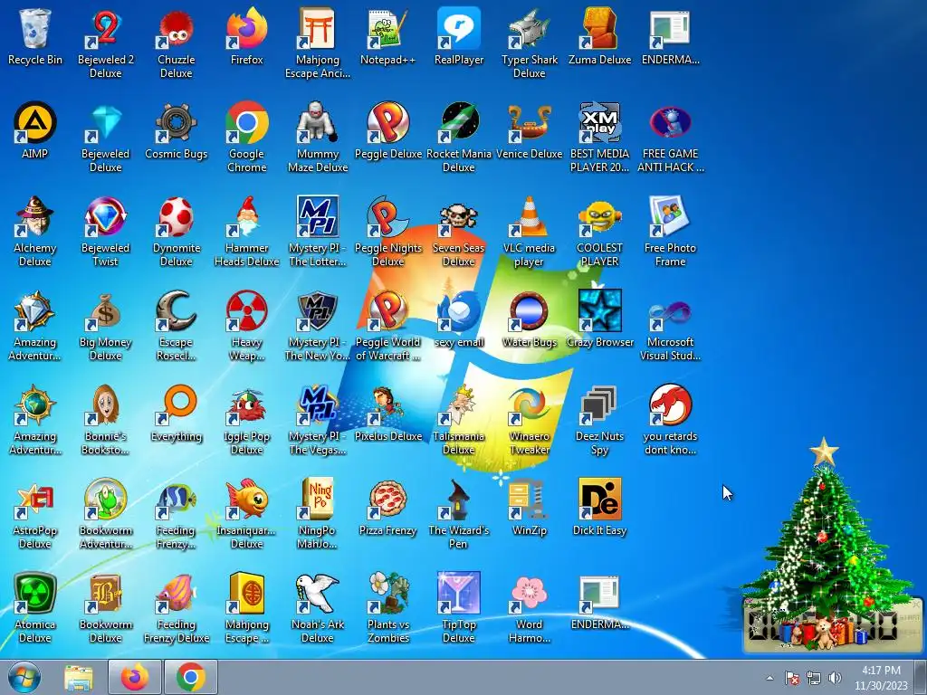The width and height of the screenshot is (927, 695).
Task: Click the Everything search icon
Action: [x=176, y=405]
